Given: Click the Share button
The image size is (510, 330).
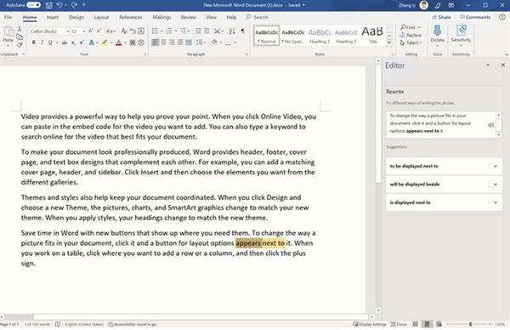Looking at the screenshot, I should tap(442, 17).
